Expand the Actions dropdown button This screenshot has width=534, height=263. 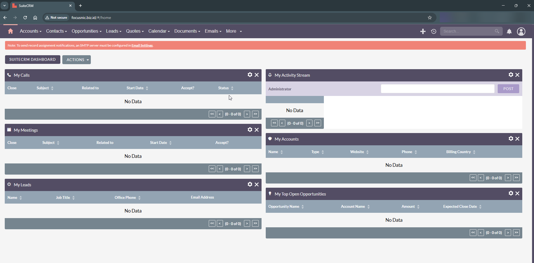(77, 60)
